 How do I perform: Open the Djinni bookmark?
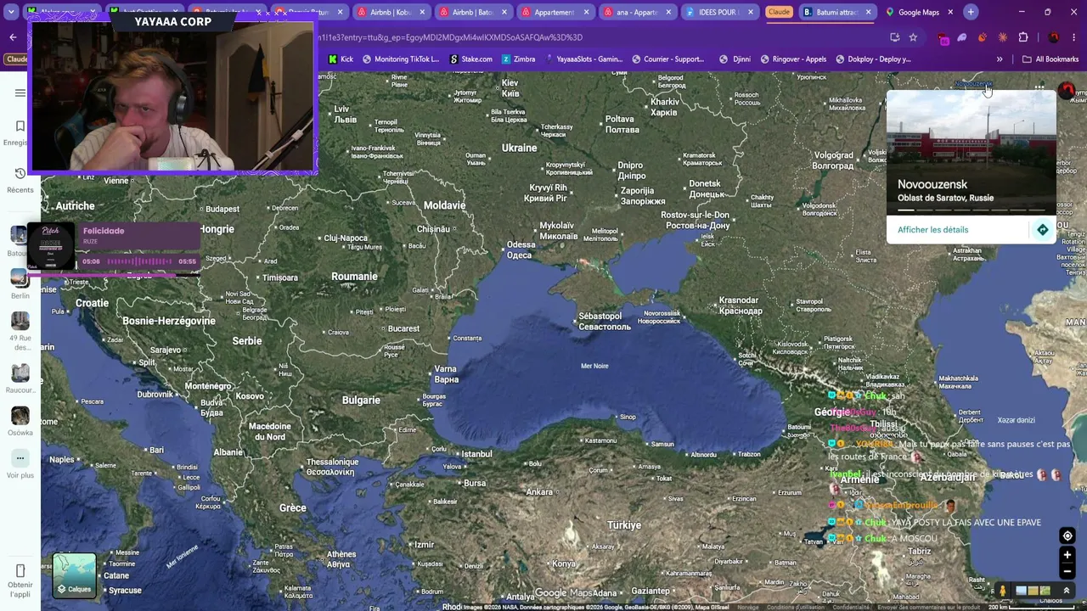pyautogui.click(x=735, y=59)
